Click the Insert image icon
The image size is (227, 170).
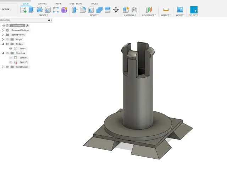[x=180, y=10]
